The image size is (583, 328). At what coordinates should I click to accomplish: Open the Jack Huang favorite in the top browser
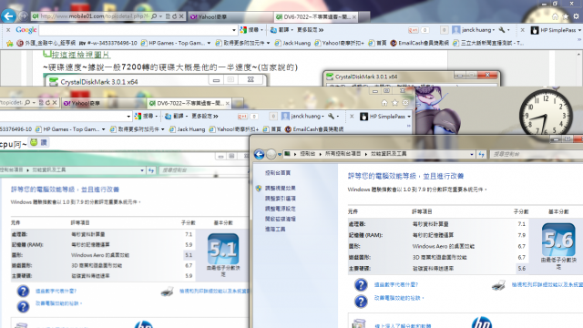[292, 43]
